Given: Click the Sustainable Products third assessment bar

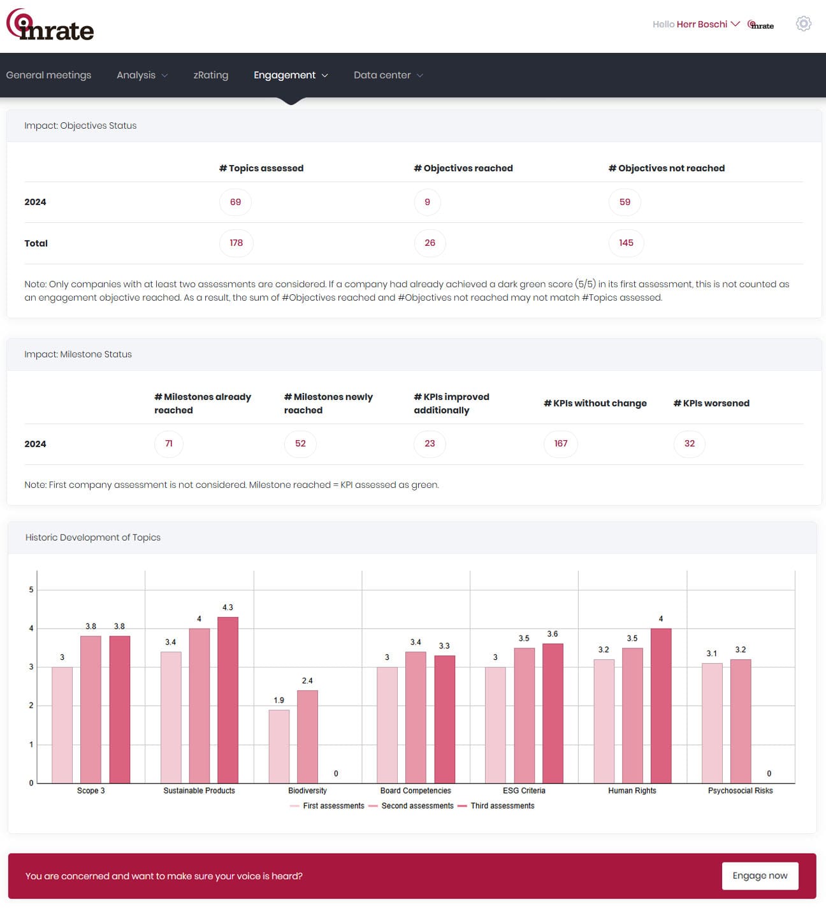Looking at the screenshot, I should (228, 700).
